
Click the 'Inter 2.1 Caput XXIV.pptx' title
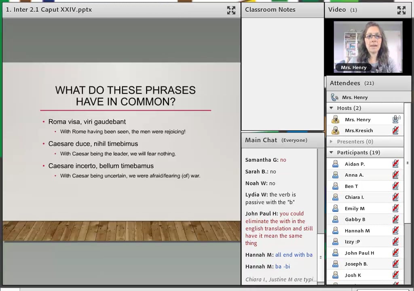[49, 10]
